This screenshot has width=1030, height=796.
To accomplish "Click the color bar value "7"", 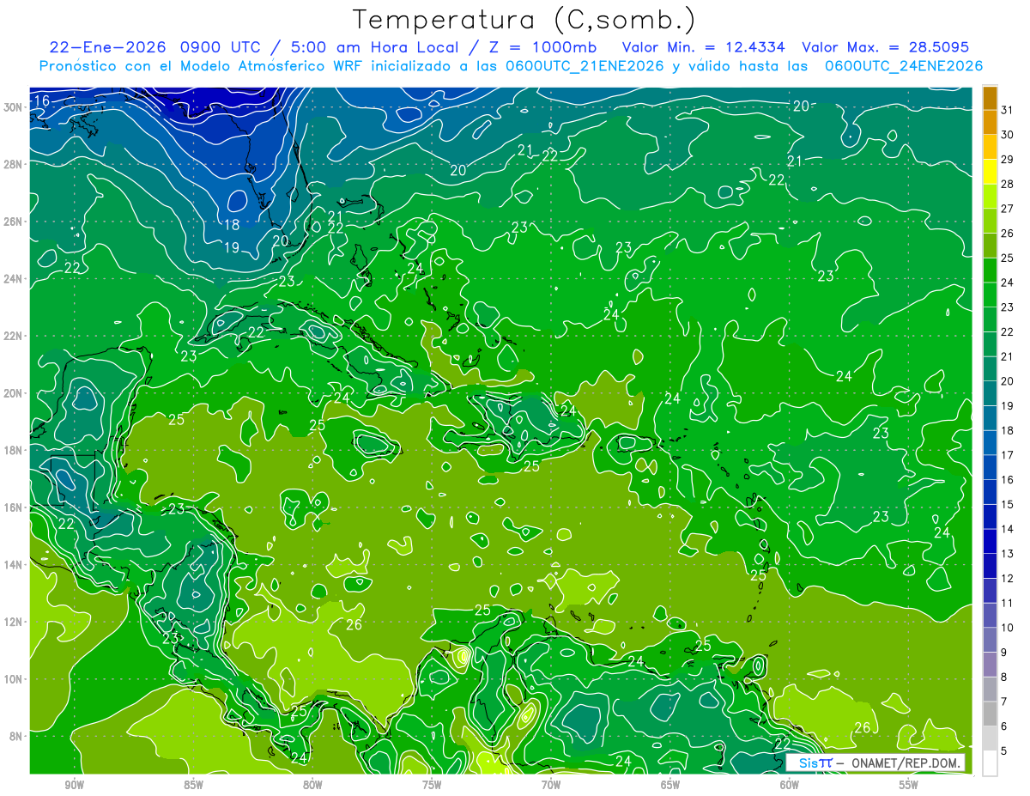I will click(1004, 702).
